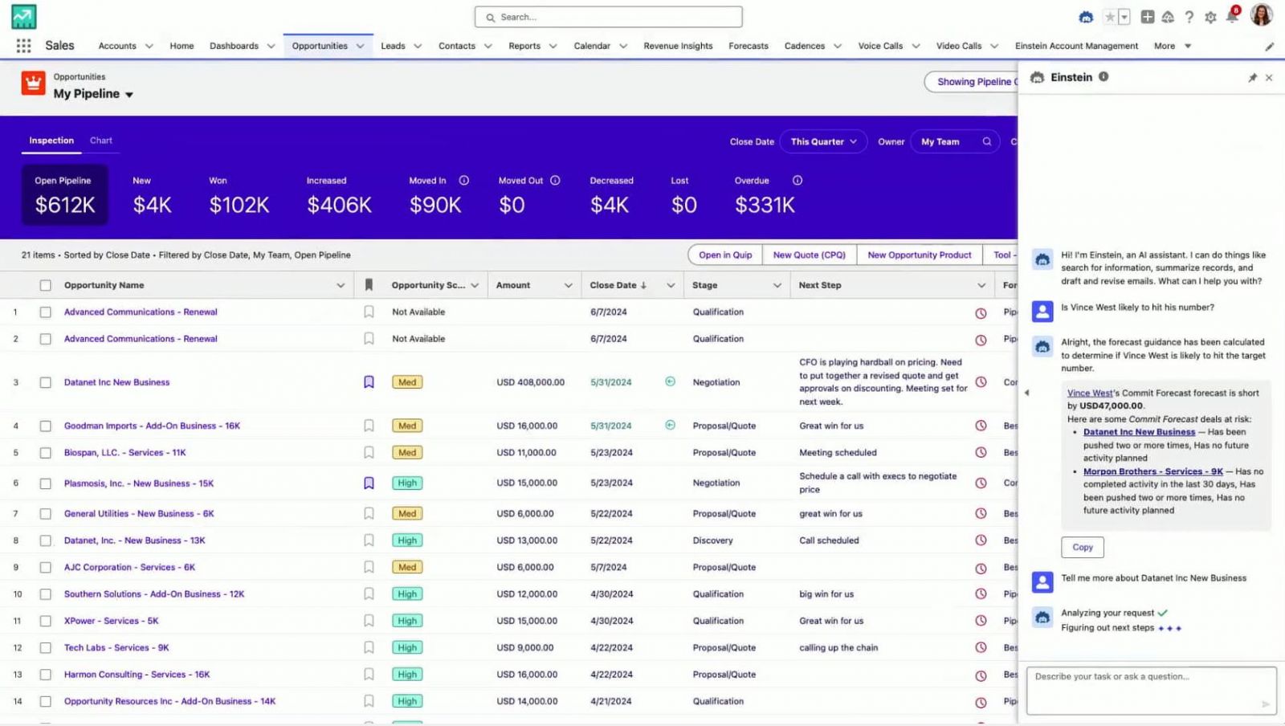
Task: Click the global actions plus icon
Action: [x=1147, y=17]
